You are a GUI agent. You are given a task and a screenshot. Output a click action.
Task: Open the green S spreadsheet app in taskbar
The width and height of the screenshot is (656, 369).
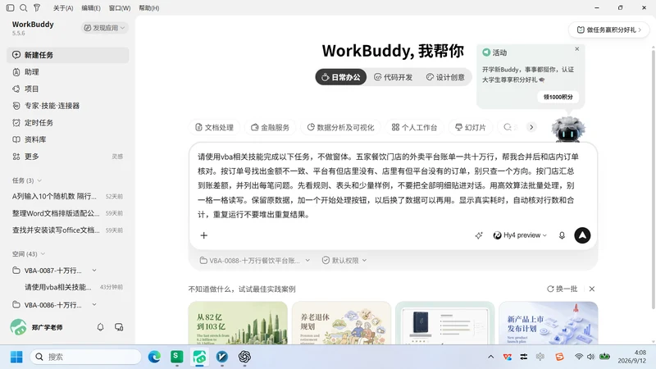pyautogui.click(x=177, y=357)
